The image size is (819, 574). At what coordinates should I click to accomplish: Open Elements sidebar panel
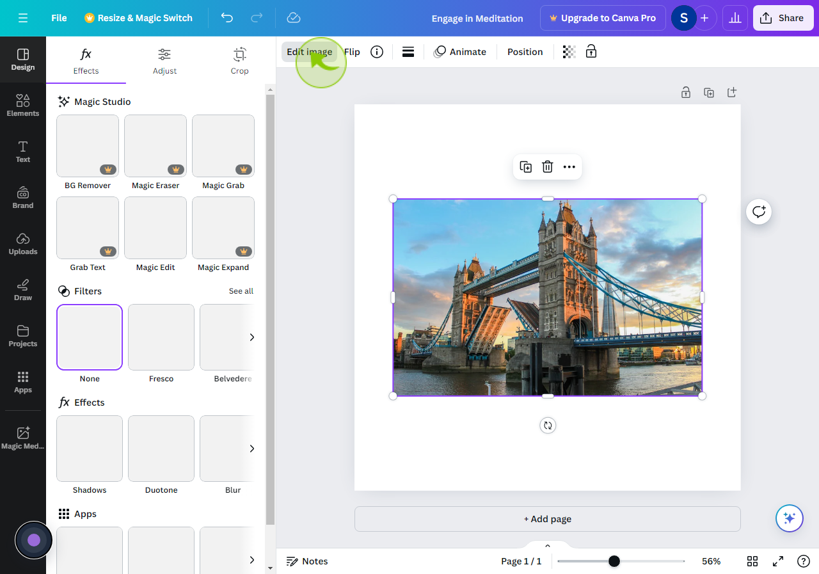coord(23,106)
